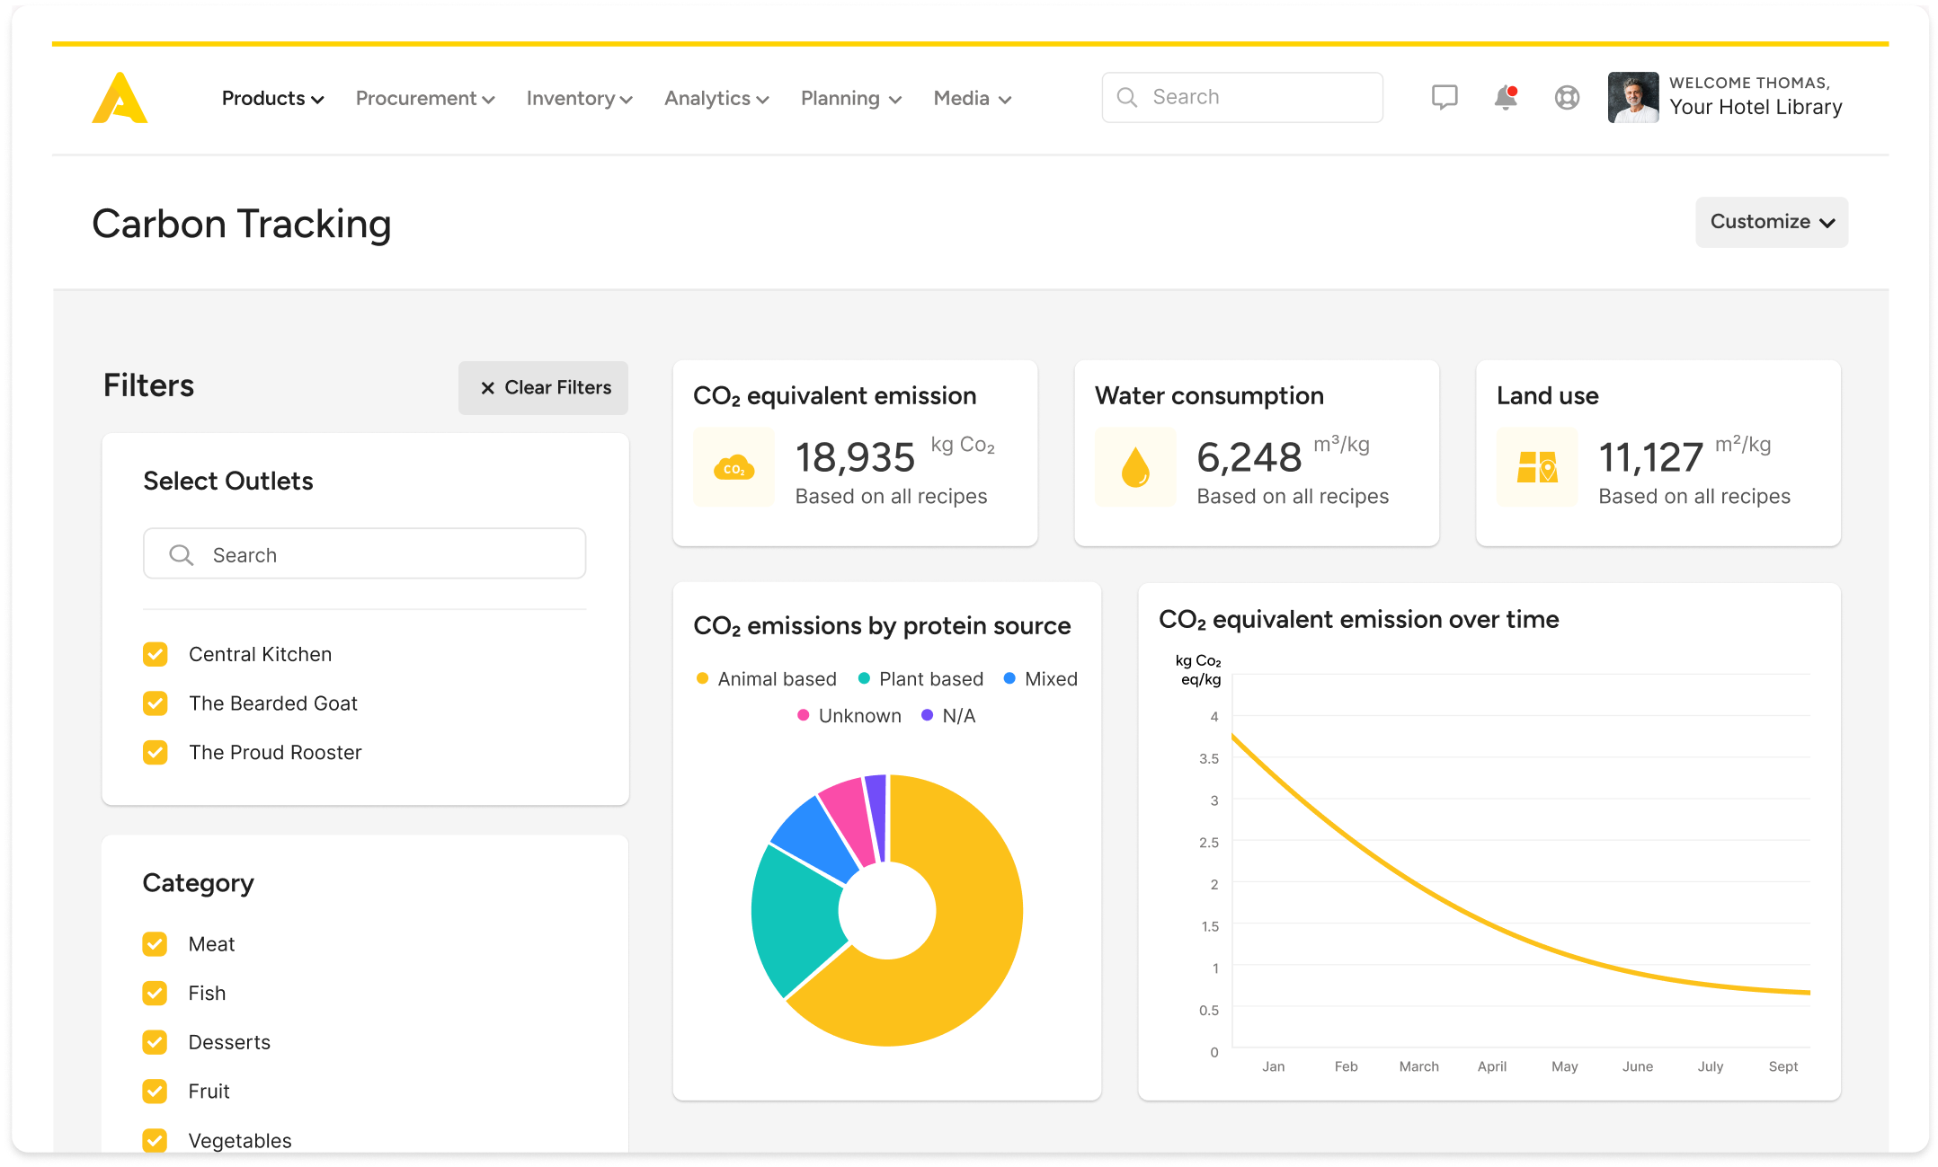Click the Animal based legend dot
Image resolution: width=1938 pixels, height=1167 pixels.
pos(702,678)
